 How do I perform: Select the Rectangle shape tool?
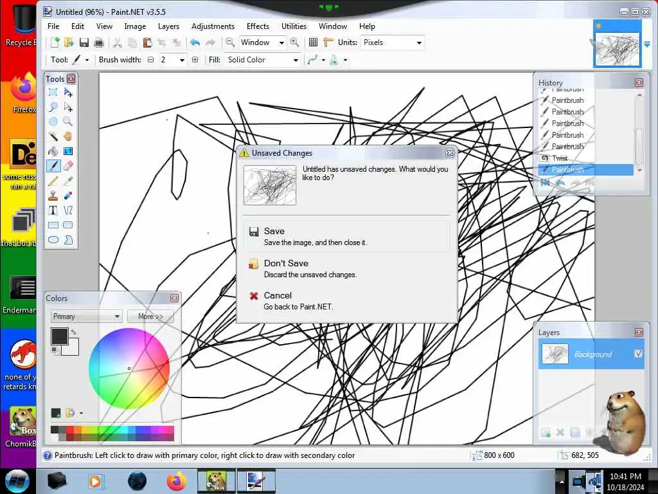pyautogui.click(x=53, y=225)
